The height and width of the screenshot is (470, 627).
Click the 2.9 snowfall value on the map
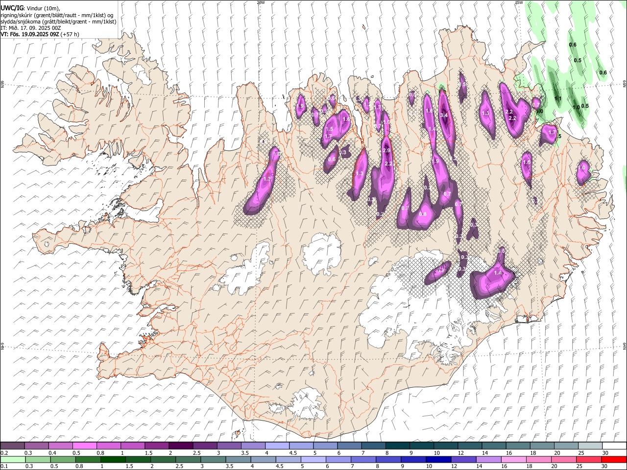pos(387,151)
